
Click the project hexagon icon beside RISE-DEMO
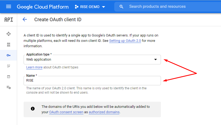(76, 7)
